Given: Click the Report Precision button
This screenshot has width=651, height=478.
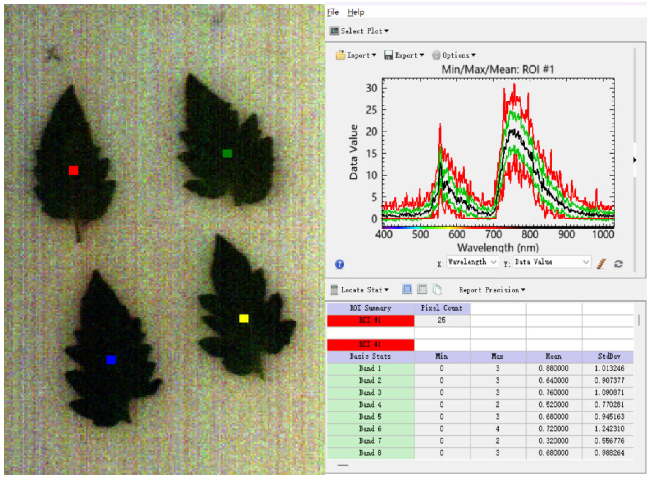Looking at the screenshot, I should pyautogui.click(x=492, y=290).
